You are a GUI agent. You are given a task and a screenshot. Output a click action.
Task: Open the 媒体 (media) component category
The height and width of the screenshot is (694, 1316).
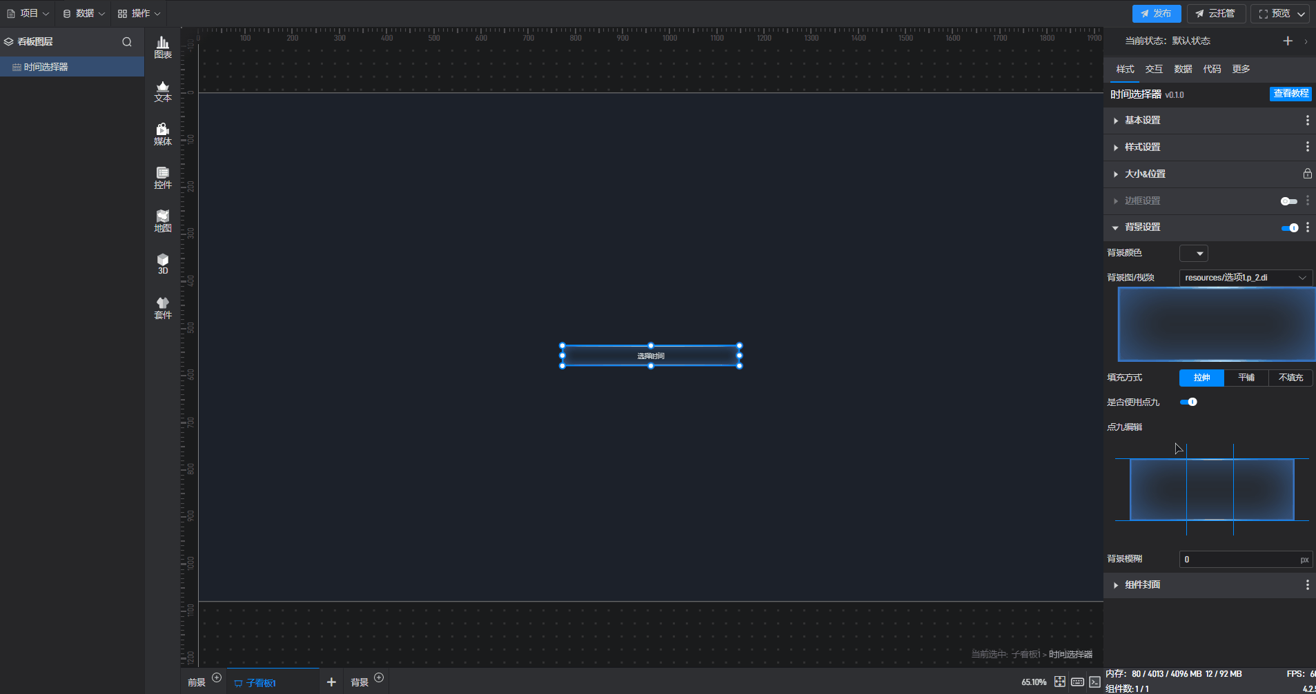pyautogui.click(x=163, y=134)
